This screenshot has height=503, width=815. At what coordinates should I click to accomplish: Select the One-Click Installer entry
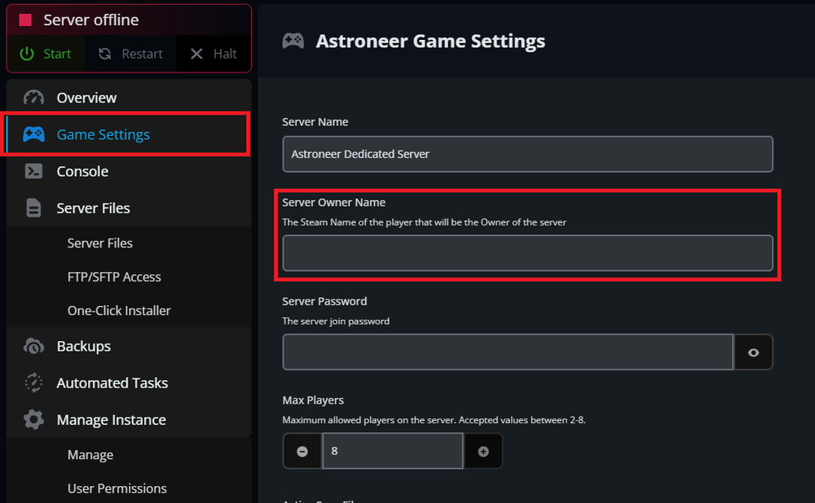(119, 310)
